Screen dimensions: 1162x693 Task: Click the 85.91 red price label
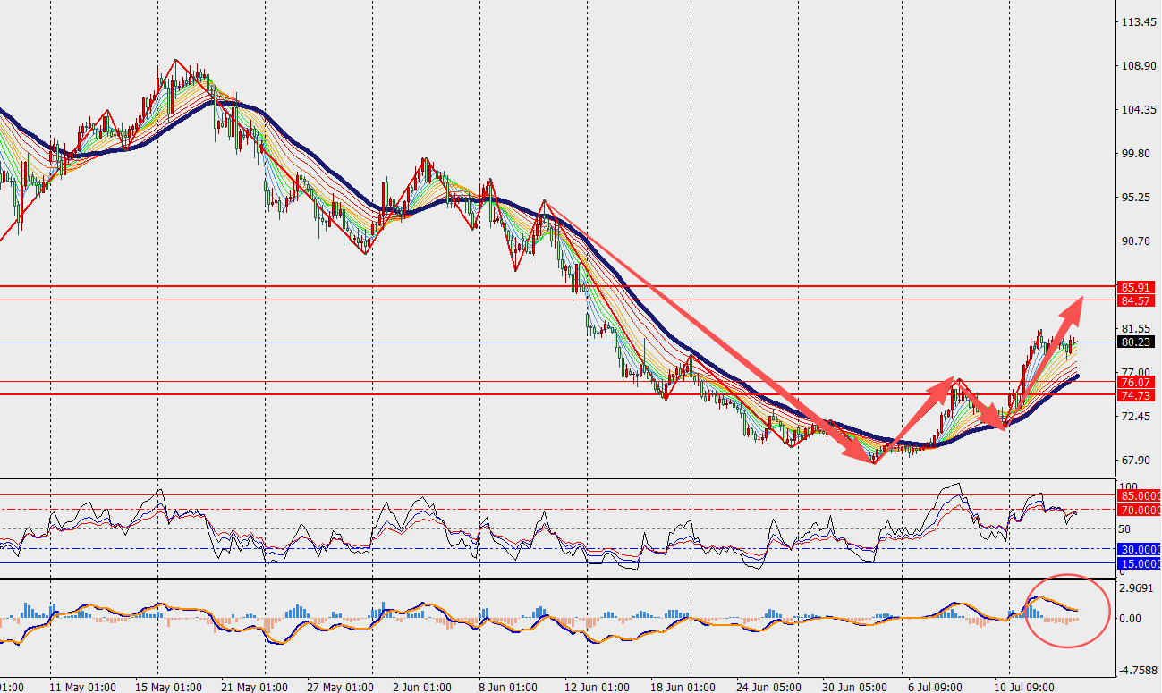(x=1135, y=287)
